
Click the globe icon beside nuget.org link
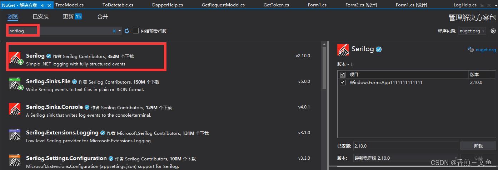coord(471,50)
